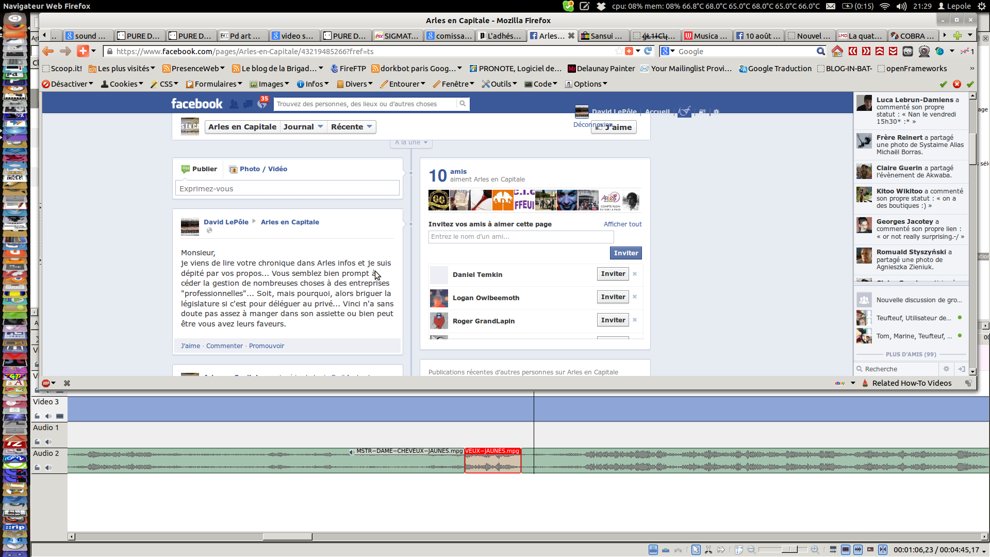Image resolution: width=990 pixels, height=557 pixels.
Task: Click the Afficher tout link
Action: (x=622, y=224)
